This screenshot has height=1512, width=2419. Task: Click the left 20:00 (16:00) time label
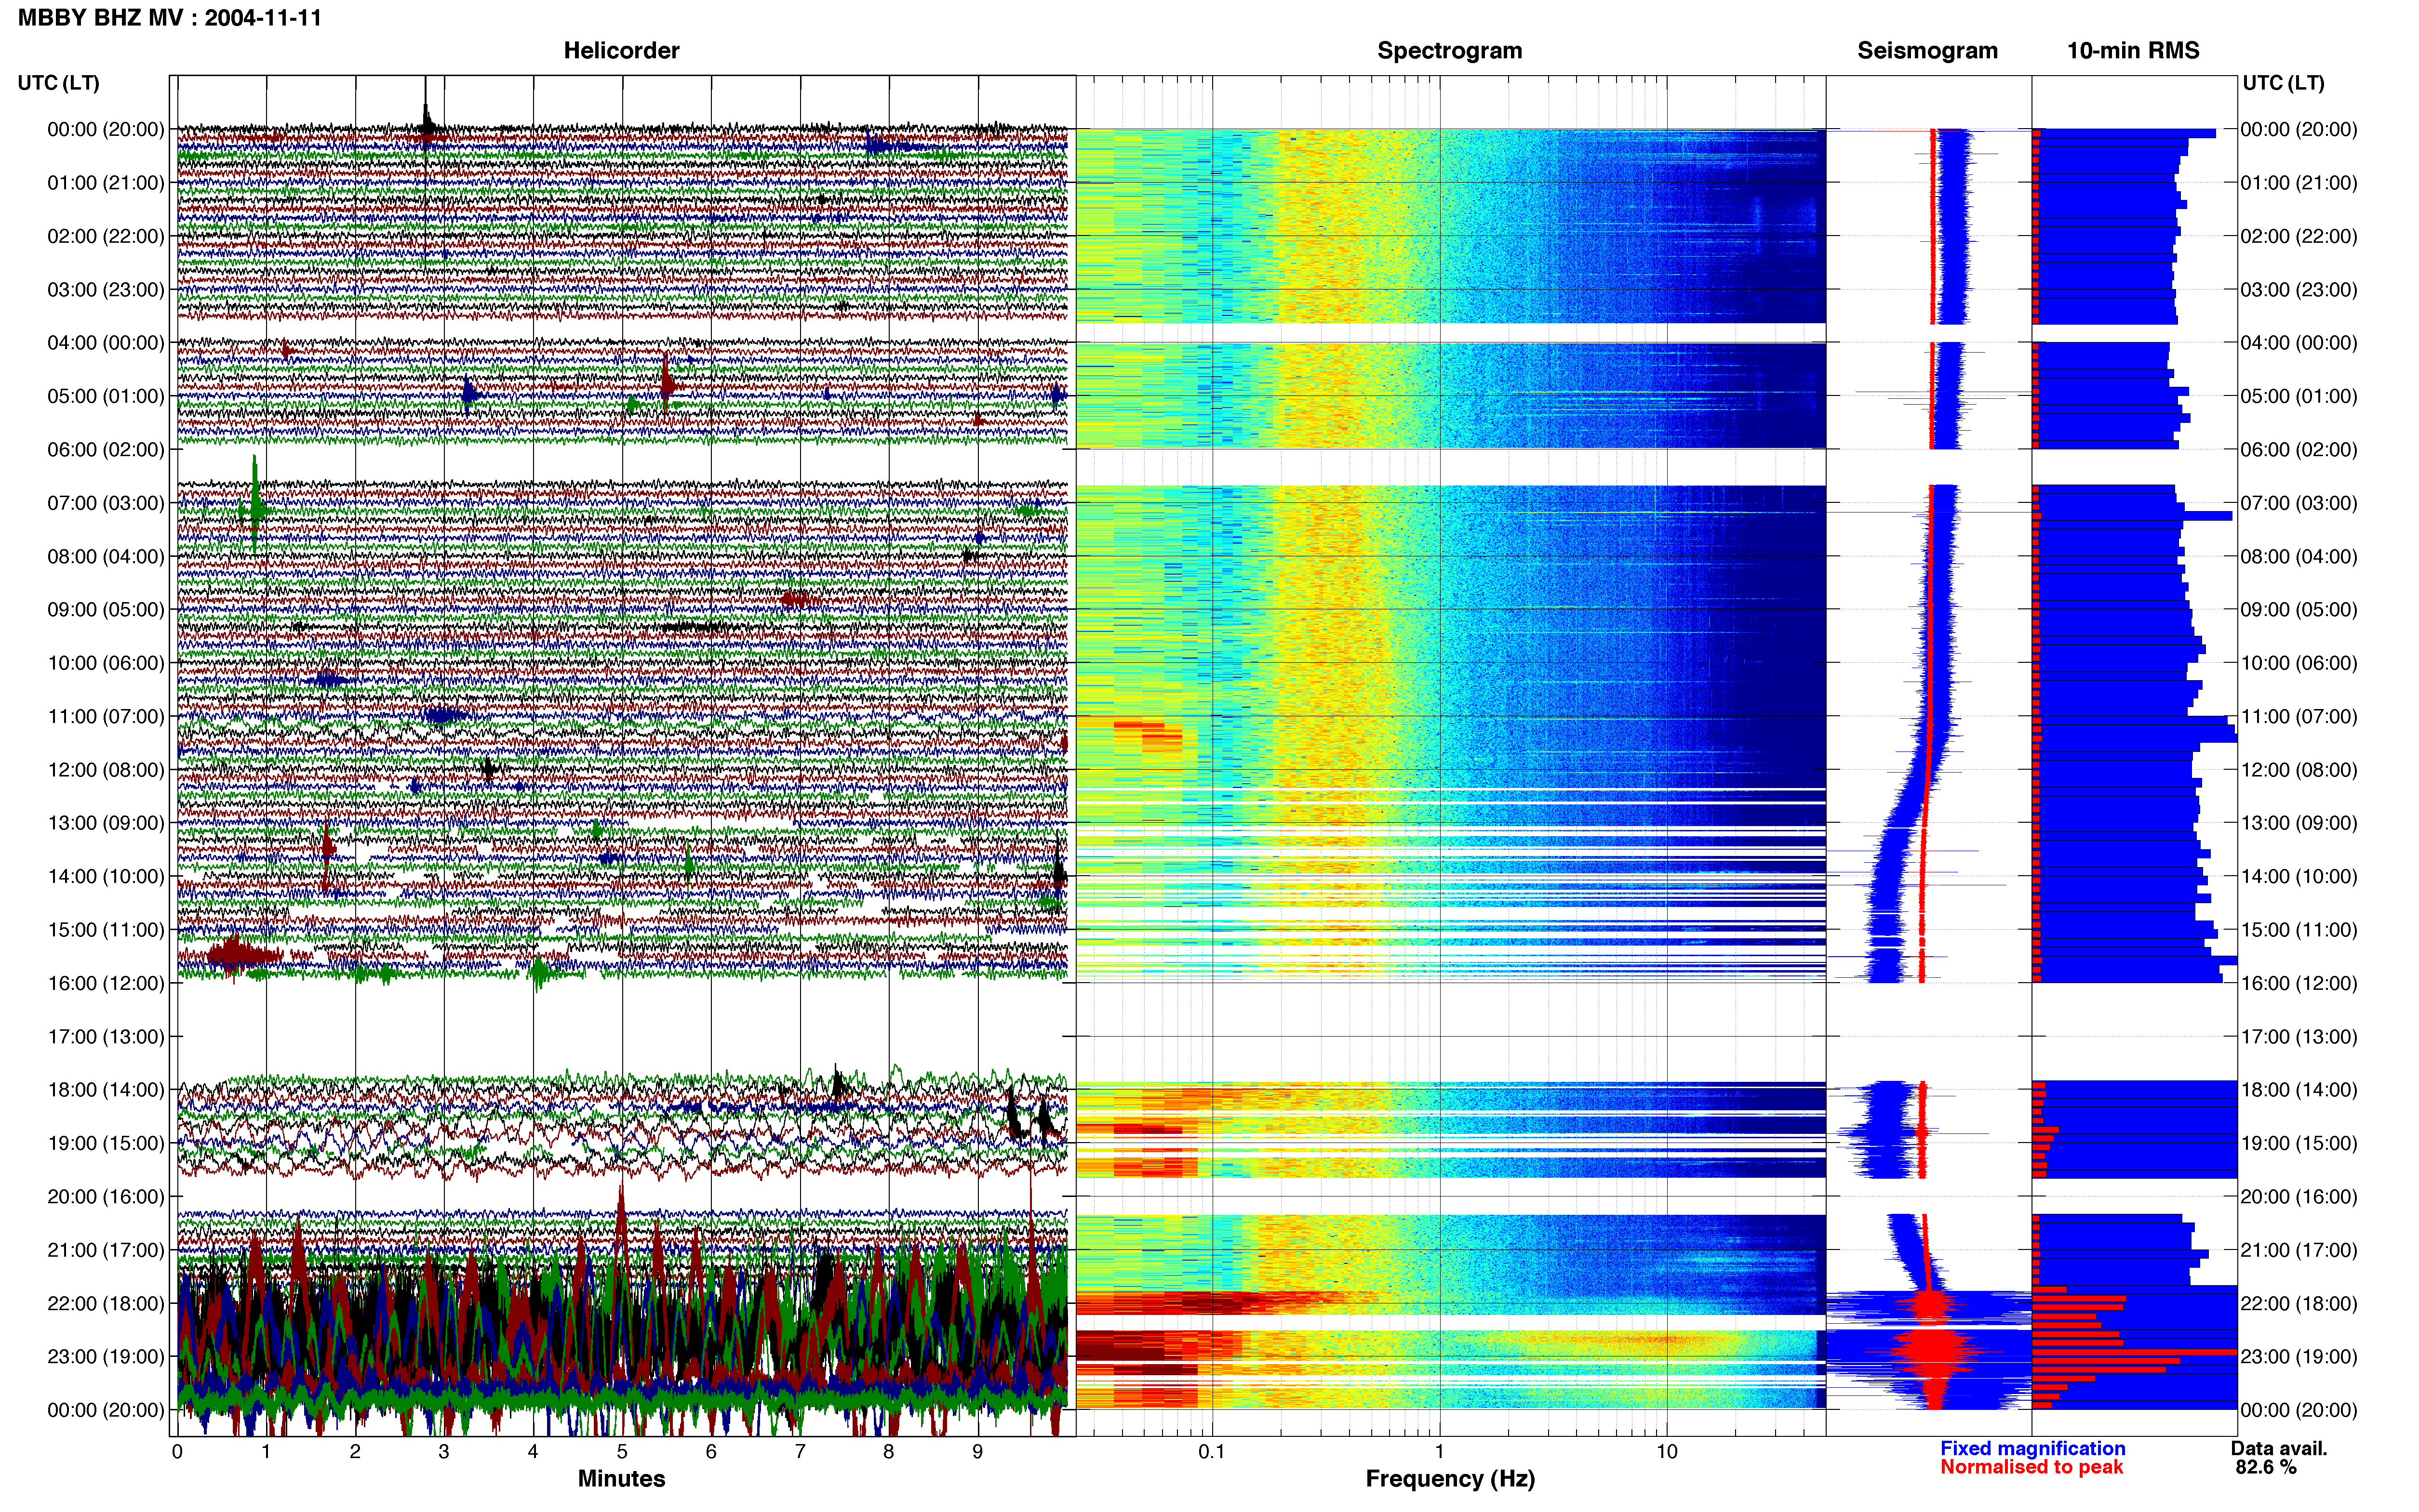[106, 1196]
